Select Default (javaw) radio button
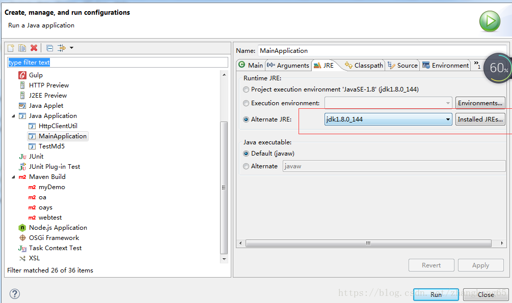The image size is (512, 303). click(x=246, y=154)
